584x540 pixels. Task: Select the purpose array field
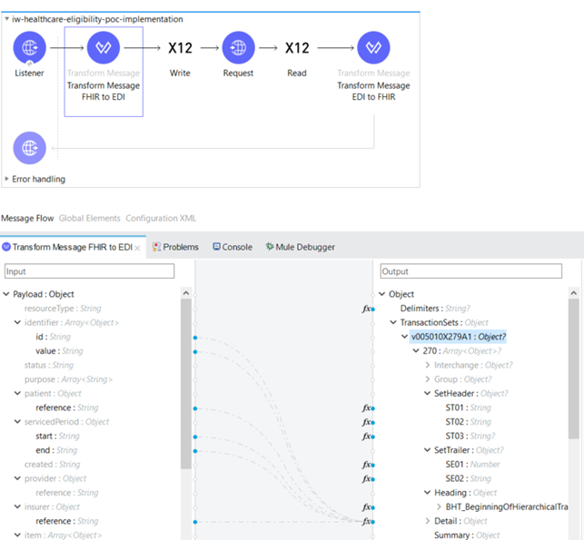tap(68, 379)
